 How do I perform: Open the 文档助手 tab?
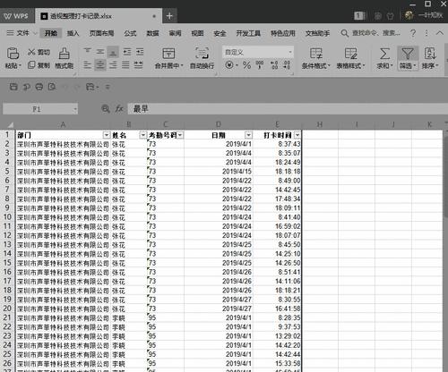317,33
